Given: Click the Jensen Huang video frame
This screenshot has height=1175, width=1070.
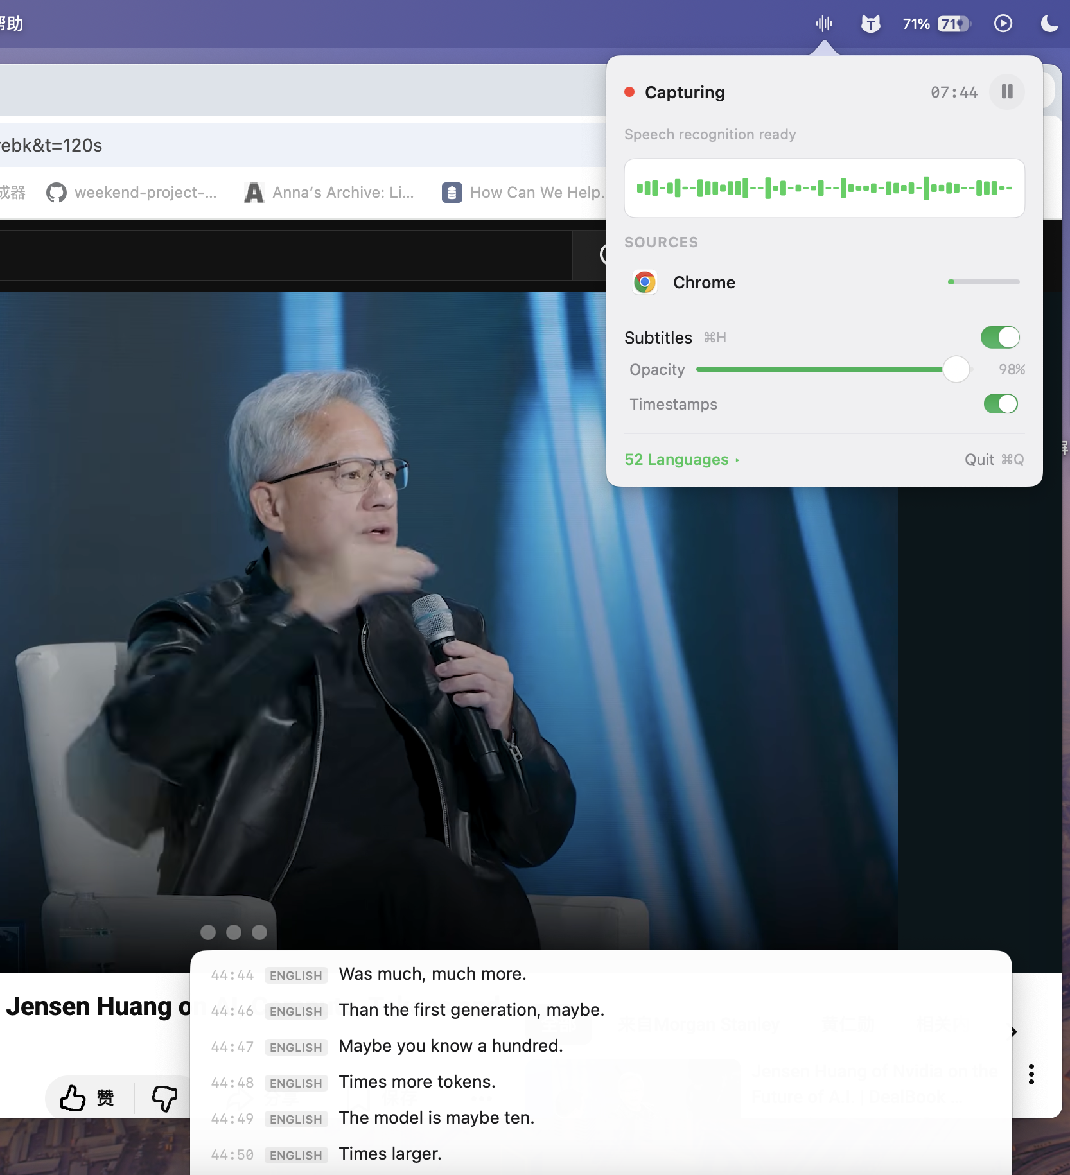Looking at the screenshot, I should click(448, 632).
